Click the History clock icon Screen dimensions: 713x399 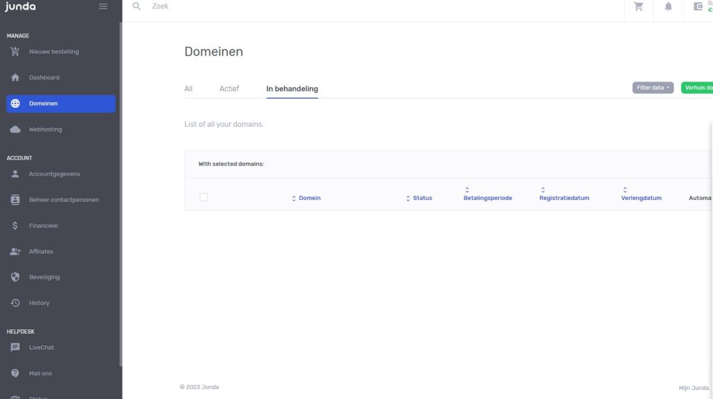[x=15, y=303]
